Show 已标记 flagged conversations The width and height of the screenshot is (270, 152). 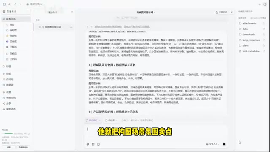pos(13,54)
